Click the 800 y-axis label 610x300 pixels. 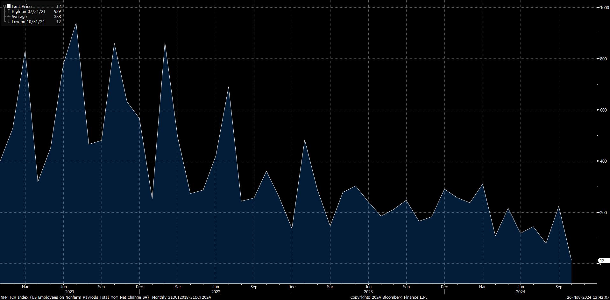pyautogui.click(x=603, y=59)
